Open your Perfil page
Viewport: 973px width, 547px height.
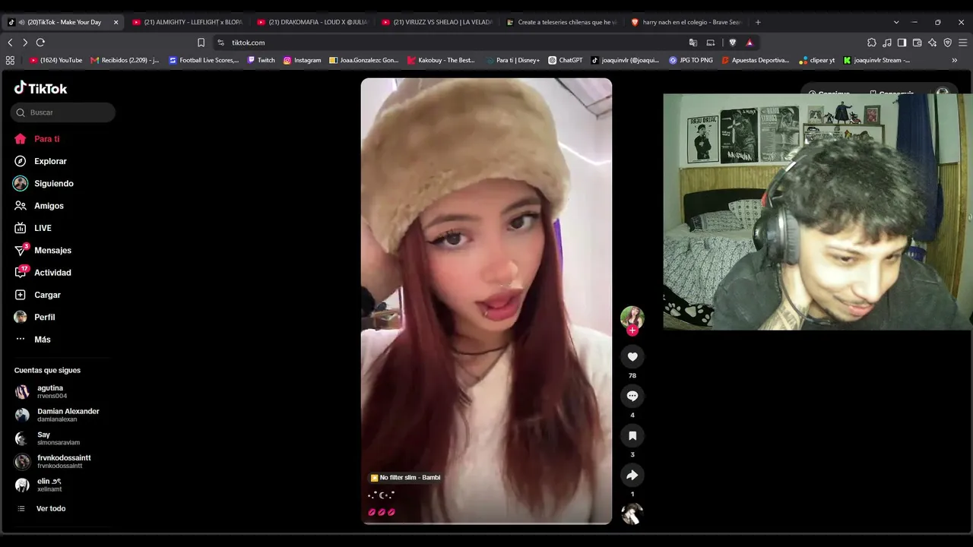(x=35, y=317)
